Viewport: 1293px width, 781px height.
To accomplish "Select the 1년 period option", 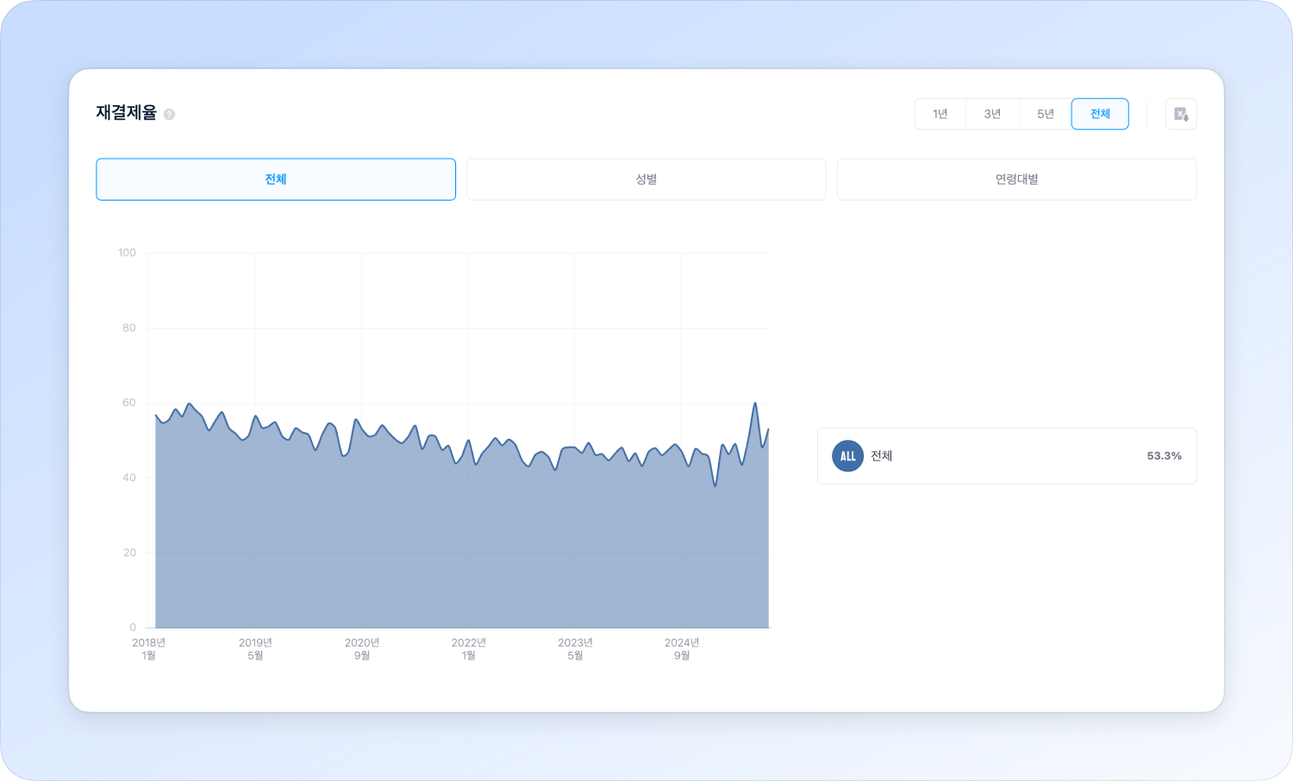I will click(x=940, y=114).
